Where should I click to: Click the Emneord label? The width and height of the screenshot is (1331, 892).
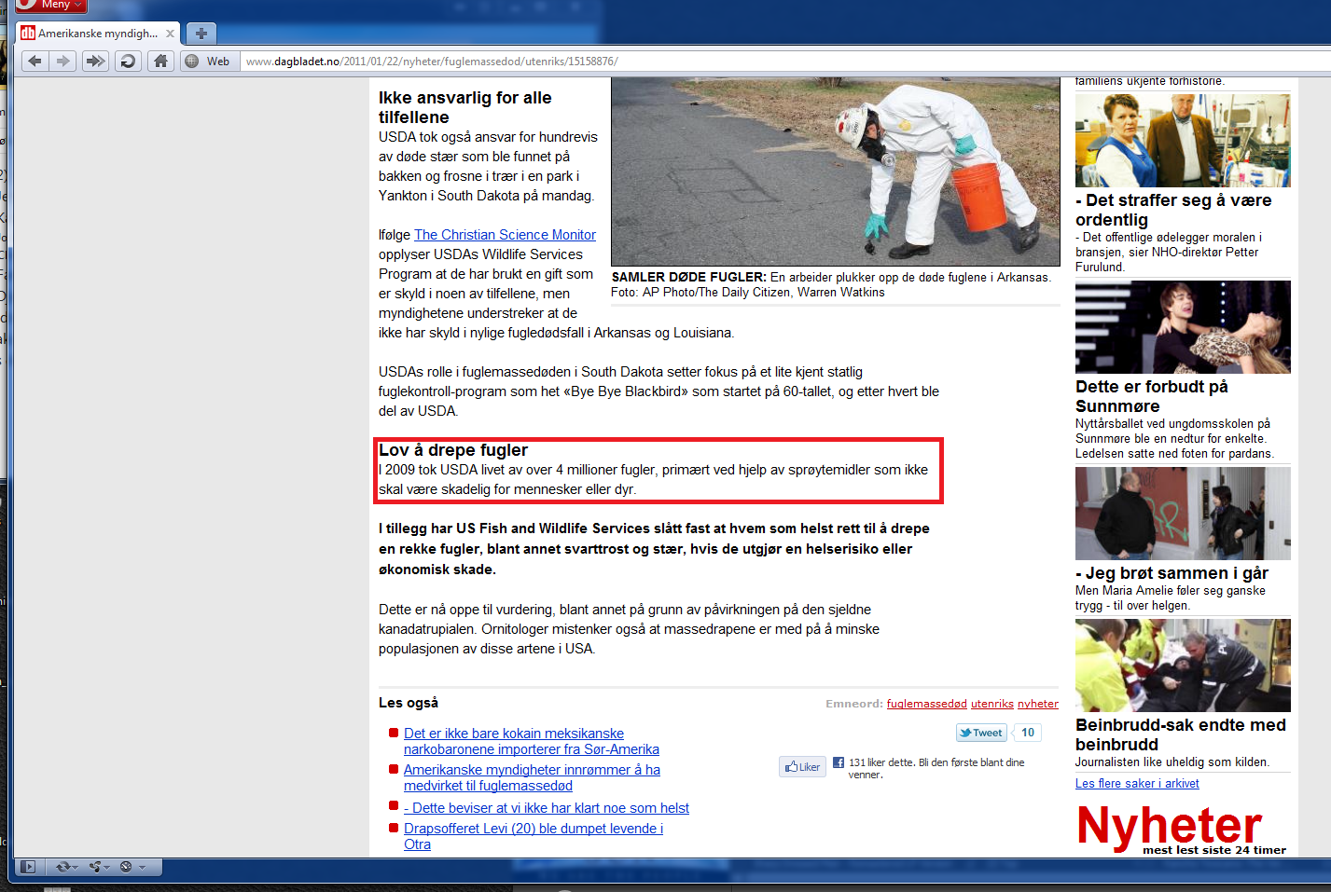tap(853, 704)
